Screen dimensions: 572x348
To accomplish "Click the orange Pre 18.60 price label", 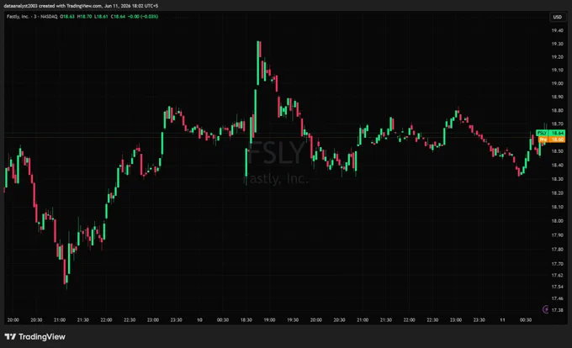I will 552,140.
